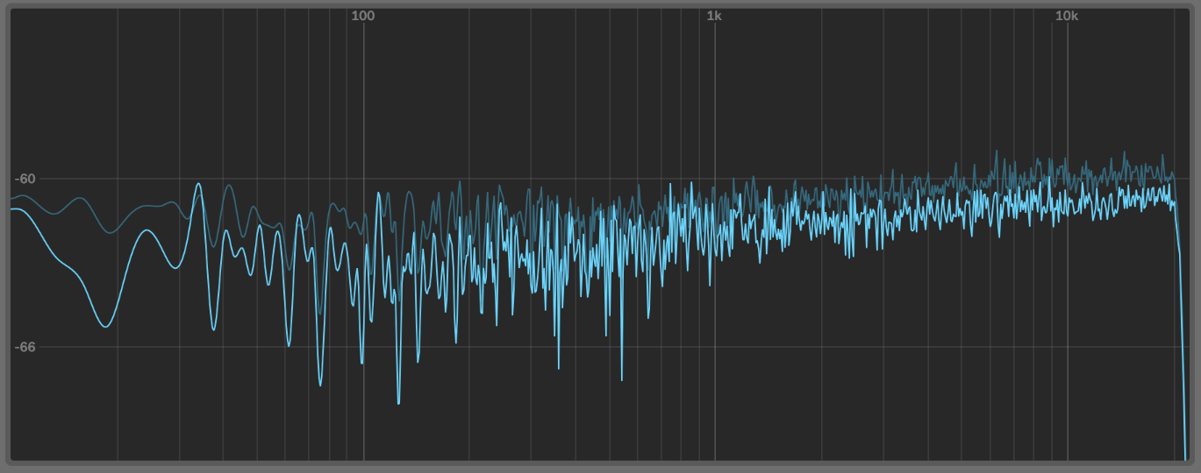Viewport: 1201px width, 473px height.
Task: Click the -60 dB level label
Action: tap(25, 179)
